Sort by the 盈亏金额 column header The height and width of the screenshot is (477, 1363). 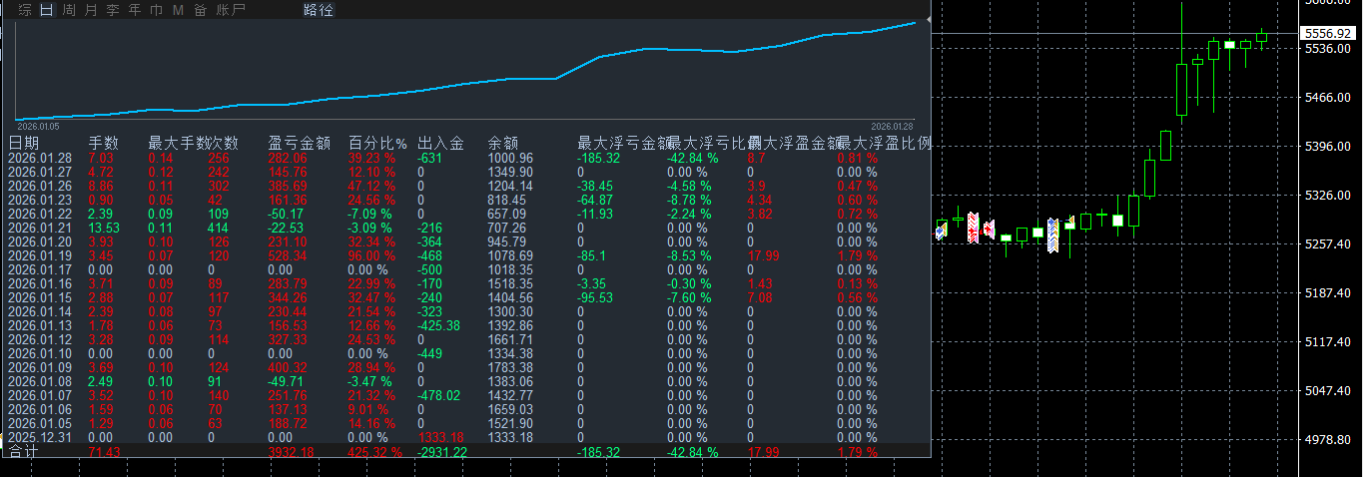coord(299,144)
